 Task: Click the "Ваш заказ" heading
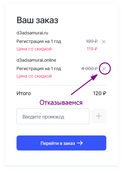pos(37,20)
